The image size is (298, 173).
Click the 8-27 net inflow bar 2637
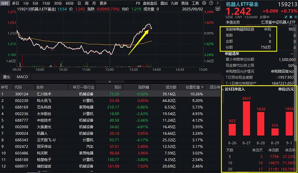click(246, 118)
